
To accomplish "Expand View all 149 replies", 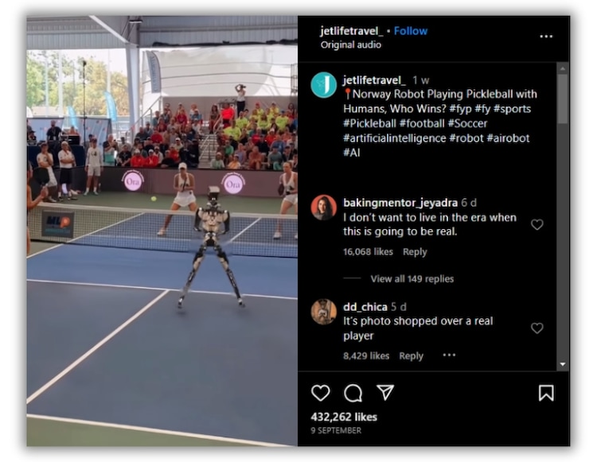I will [412, 279].
